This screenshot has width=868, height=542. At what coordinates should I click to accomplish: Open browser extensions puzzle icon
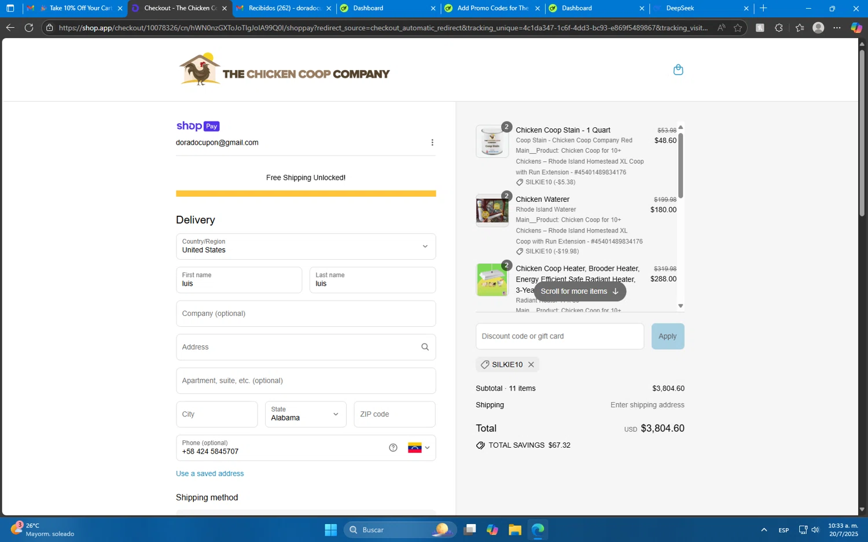(x=779, y=28)
